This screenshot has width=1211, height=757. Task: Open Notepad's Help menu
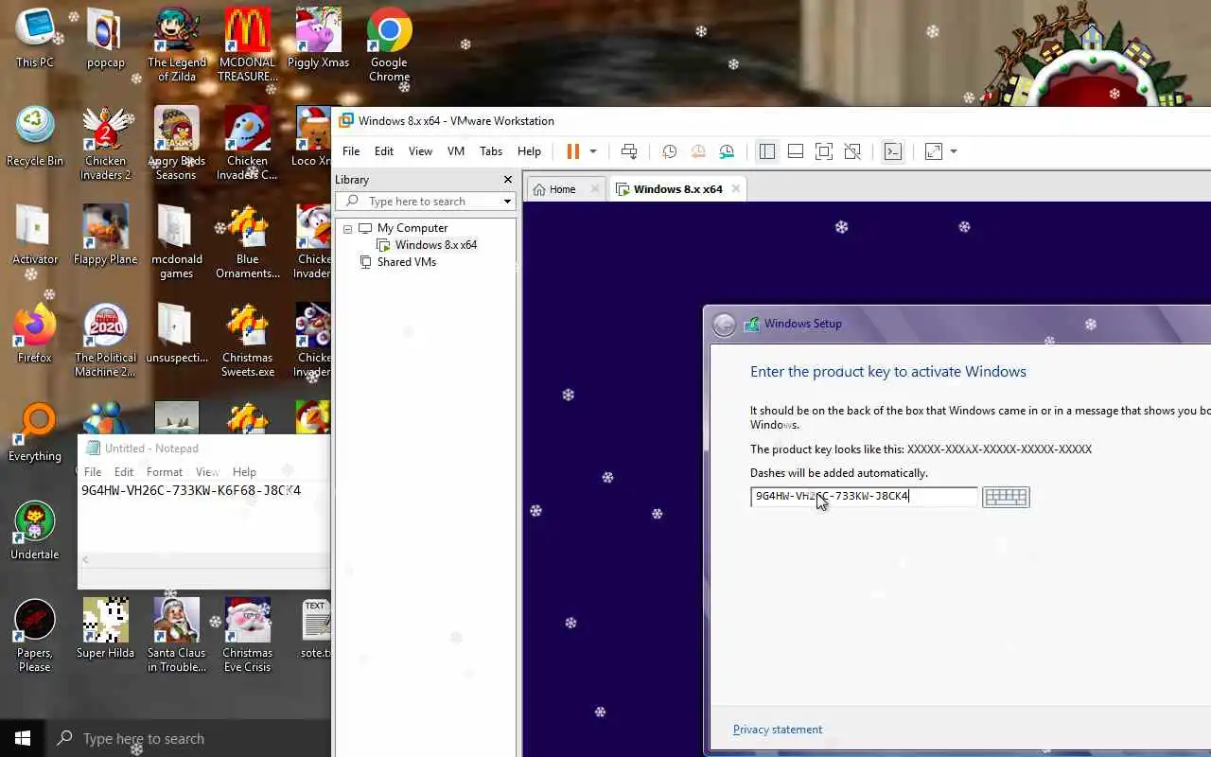tap(244, 471)
